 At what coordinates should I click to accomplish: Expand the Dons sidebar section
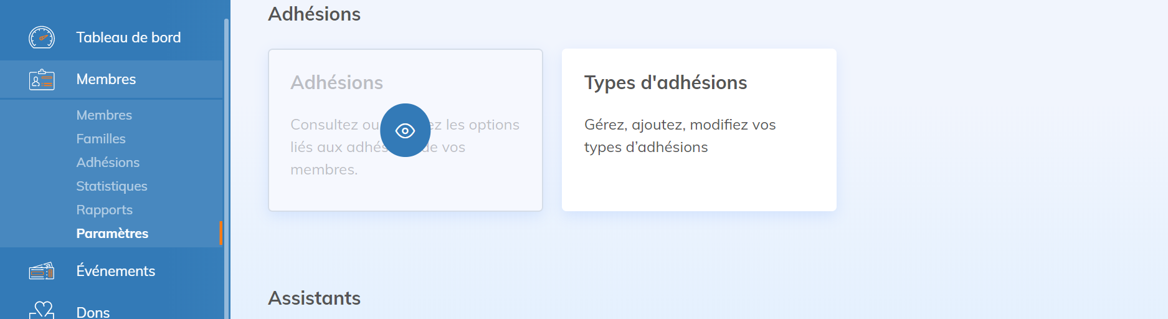point(93,312)
